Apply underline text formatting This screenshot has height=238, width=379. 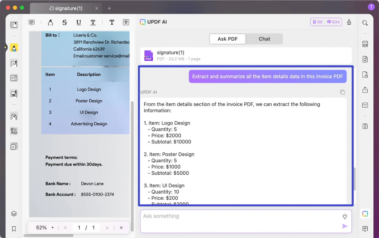79,22
